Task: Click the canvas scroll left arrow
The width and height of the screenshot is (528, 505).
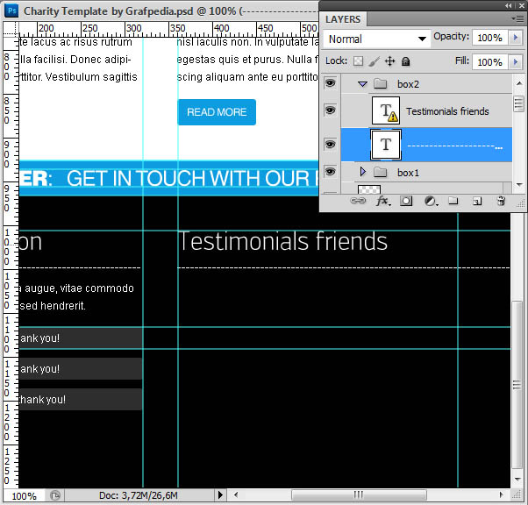Action: (x=236, y=494)
